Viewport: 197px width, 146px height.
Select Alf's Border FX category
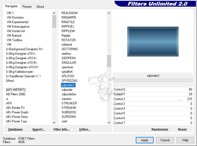(15, 108)
